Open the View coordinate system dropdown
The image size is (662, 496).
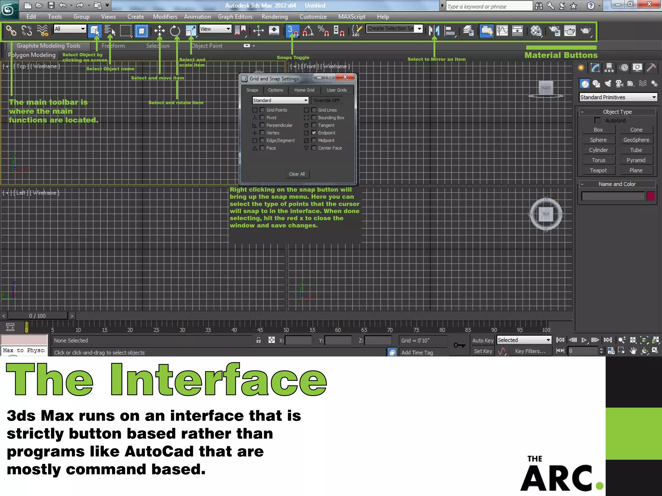215,29
